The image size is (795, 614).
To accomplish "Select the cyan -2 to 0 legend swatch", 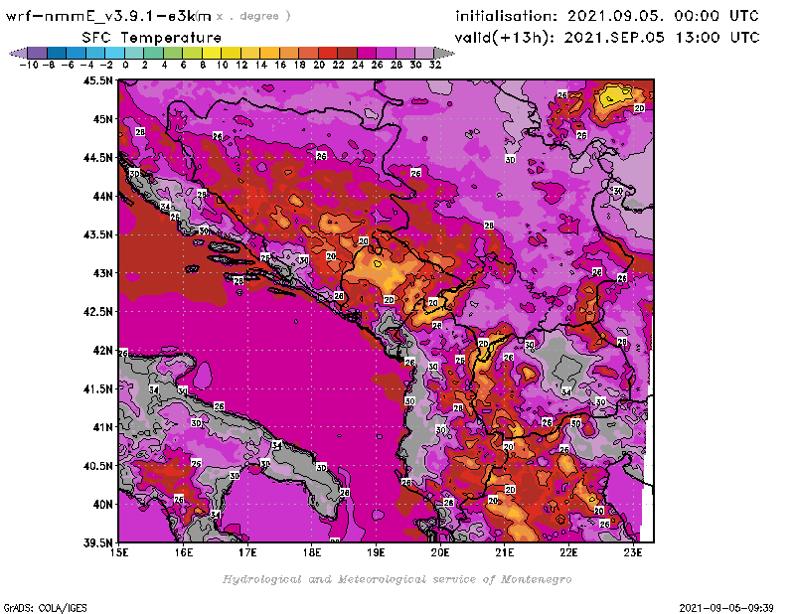I will (x=114, y=54).
